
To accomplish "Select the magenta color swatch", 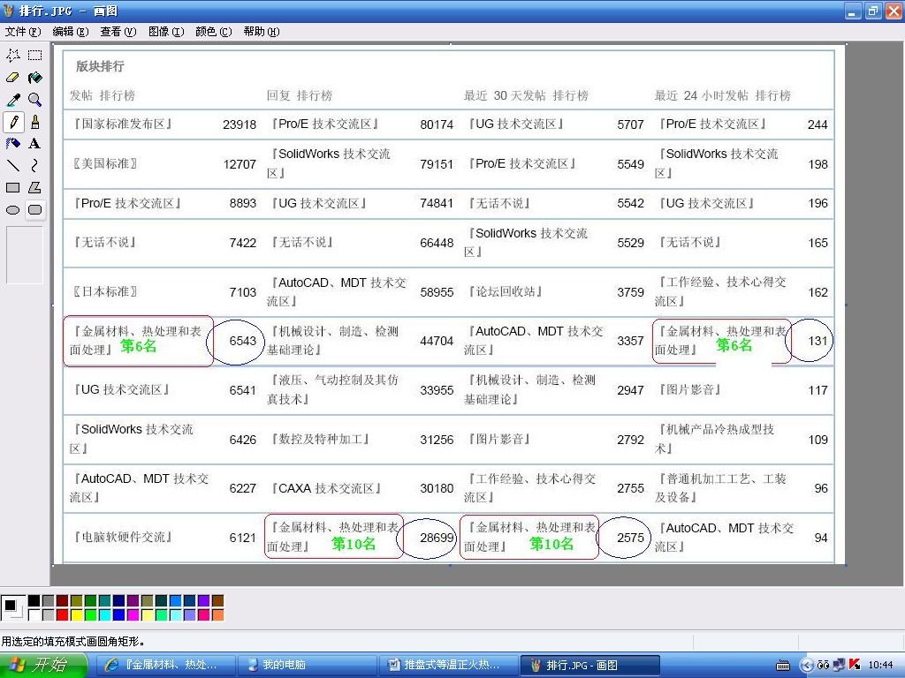I will (x=133, y=615).
